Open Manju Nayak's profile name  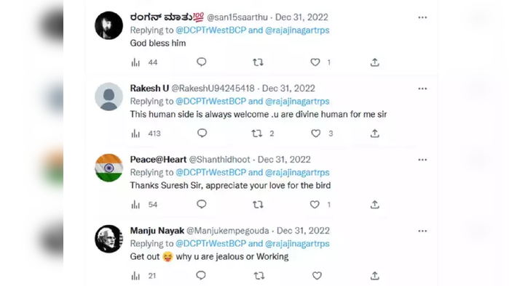click(x=157, y=231)
